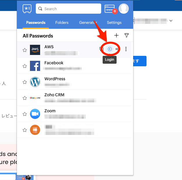This screenshot has width=182, height=180.
Task: Click the AWS logo thumbnail
Action: [35, 50]
